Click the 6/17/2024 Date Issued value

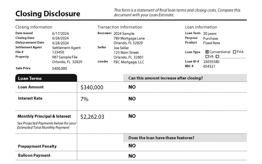[60, 33]
